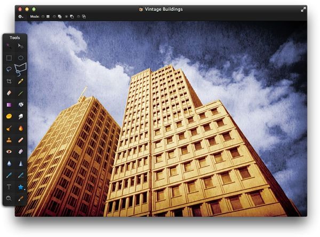Screen dimensions: 320x237
Task: Pick the Burn flame tool
Action: coord(21,128)
